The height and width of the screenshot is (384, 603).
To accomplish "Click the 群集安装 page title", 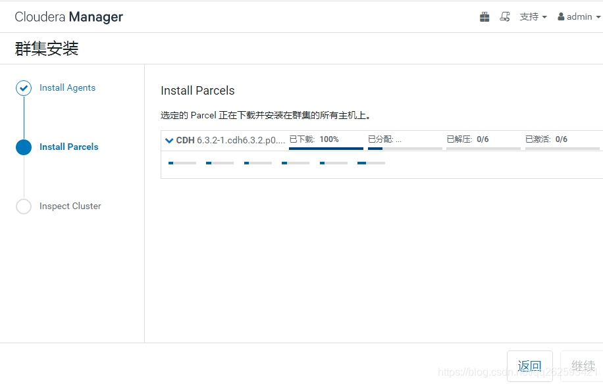I will coord(47,49).
